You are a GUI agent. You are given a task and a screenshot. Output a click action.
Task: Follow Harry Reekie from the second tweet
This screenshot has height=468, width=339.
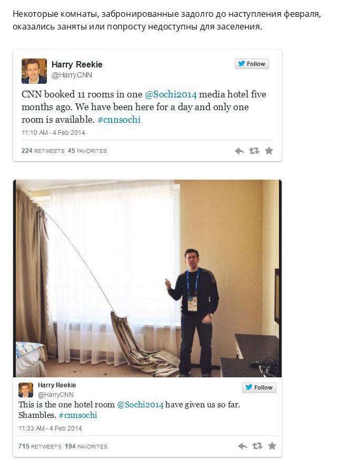click(x=259, y=387)
